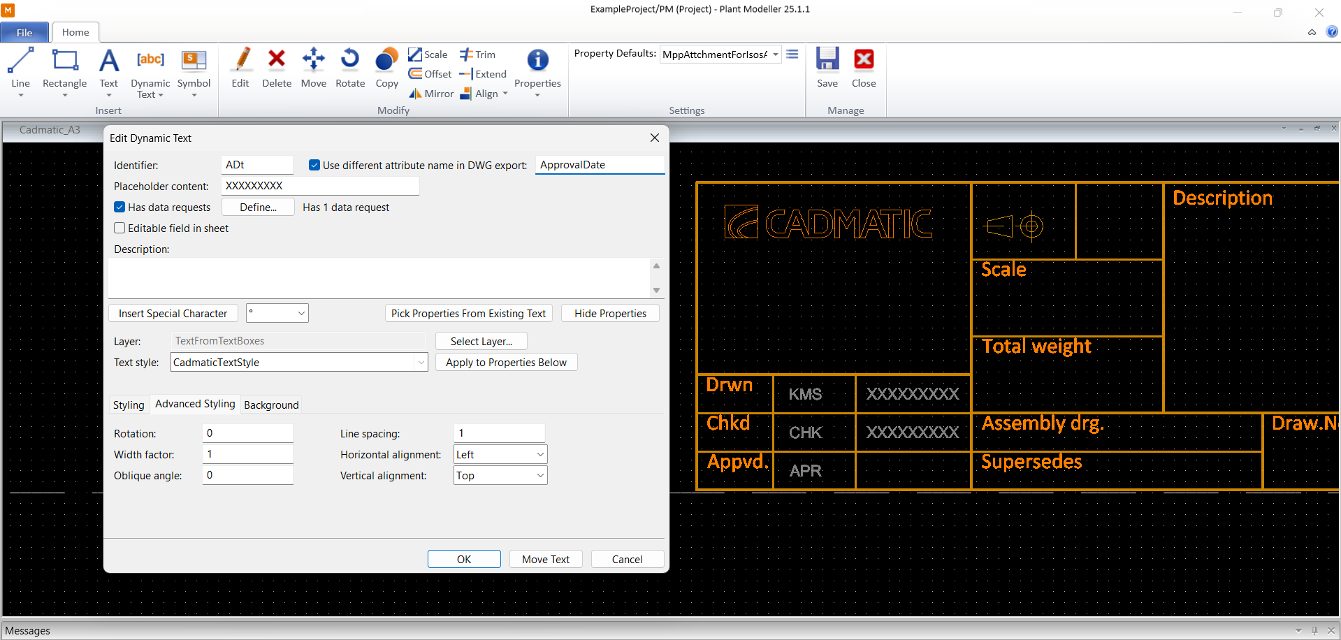1341x640 pixels.
Task: Toggle different attribute name in DWG export
Action: 314,165
